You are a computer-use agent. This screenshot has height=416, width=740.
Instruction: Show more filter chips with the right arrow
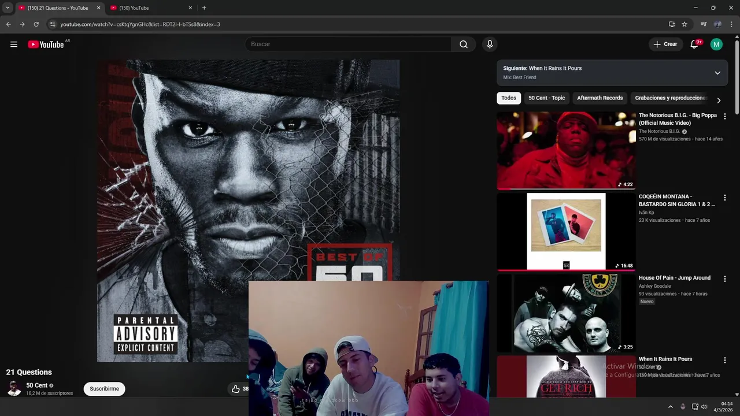(719, 100)
